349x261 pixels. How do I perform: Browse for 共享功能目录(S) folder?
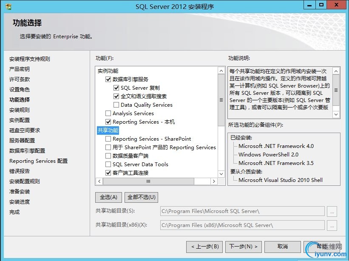(x=332, y=211)
